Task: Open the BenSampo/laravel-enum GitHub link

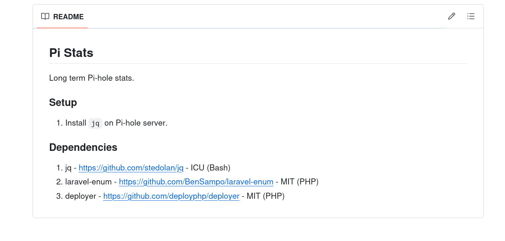Action: [x=196, y=182]
